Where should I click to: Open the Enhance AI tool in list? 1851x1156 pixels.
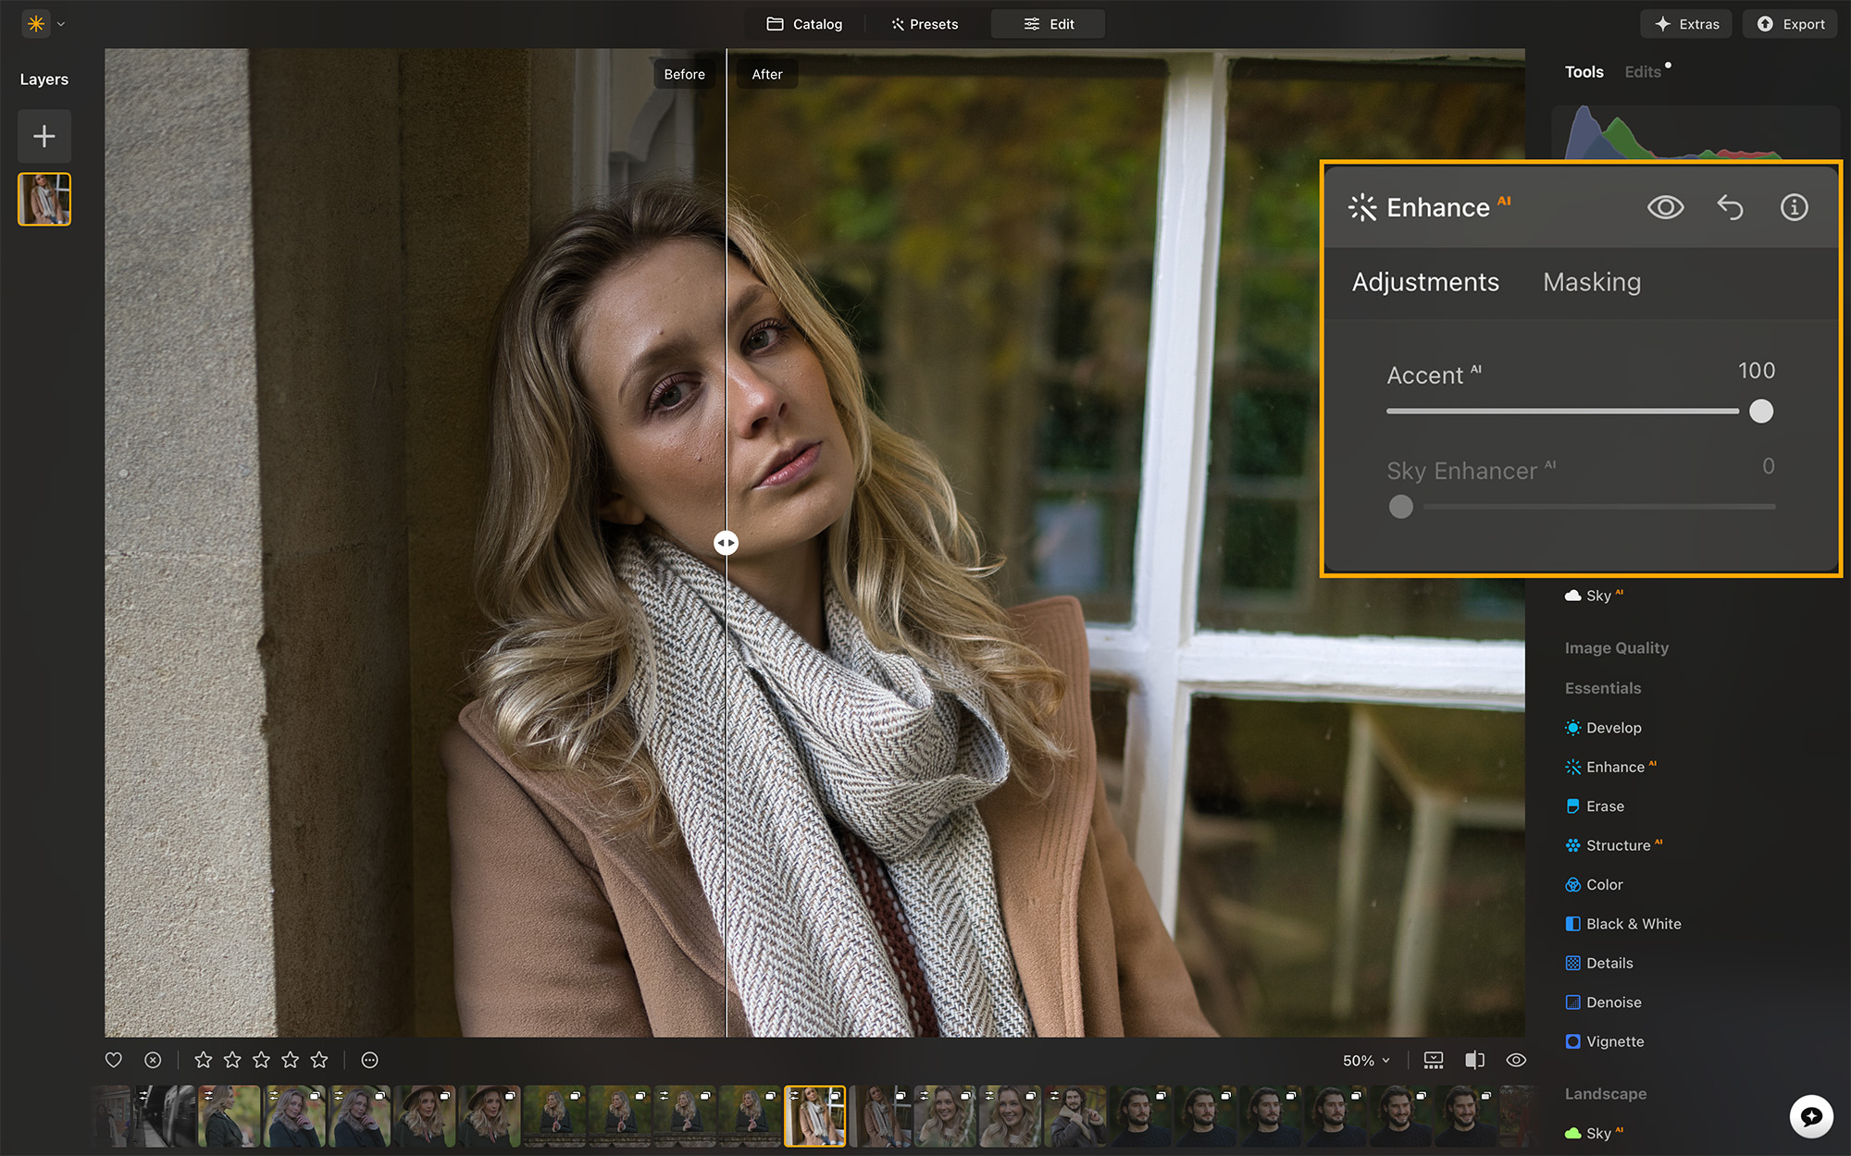click(x=1610, y=767)
